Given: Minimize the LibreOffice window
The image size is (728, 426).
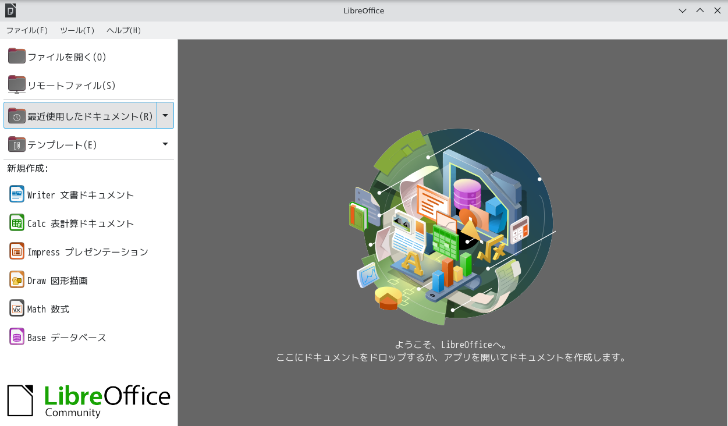Looking at the screenshot, I should [683, 10].
